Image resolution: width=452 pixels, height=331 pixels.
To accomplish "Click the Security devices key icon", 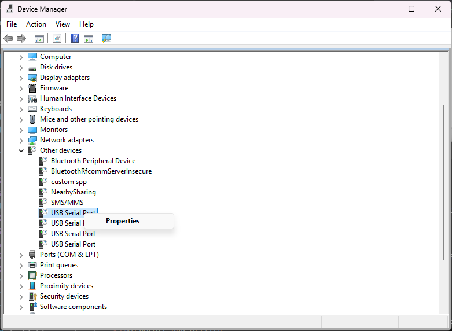I will click(33, 296).
